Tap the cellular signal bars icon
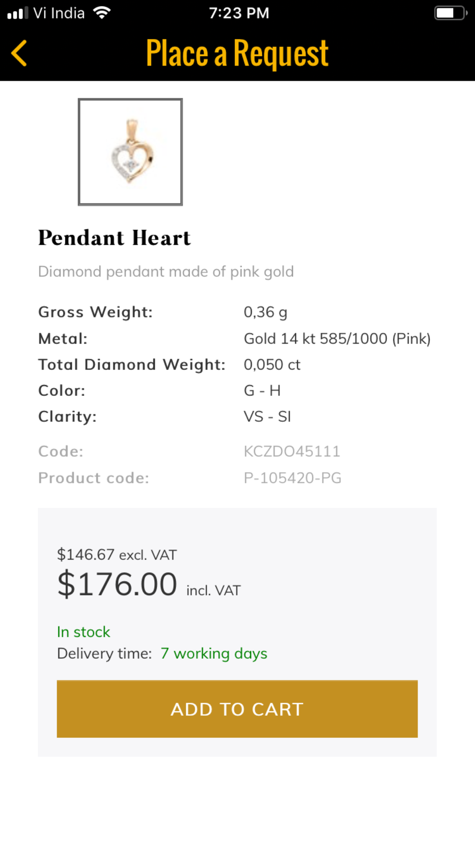475x845 pixels. [x=18, y=13]
